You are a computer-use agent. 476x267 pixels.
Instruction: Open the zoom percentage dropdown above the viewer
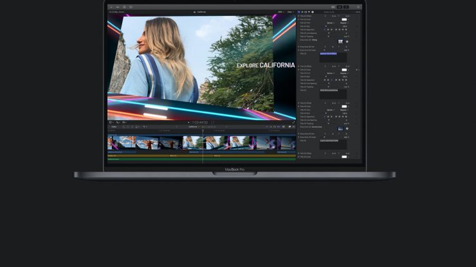[x=280, y=12]
